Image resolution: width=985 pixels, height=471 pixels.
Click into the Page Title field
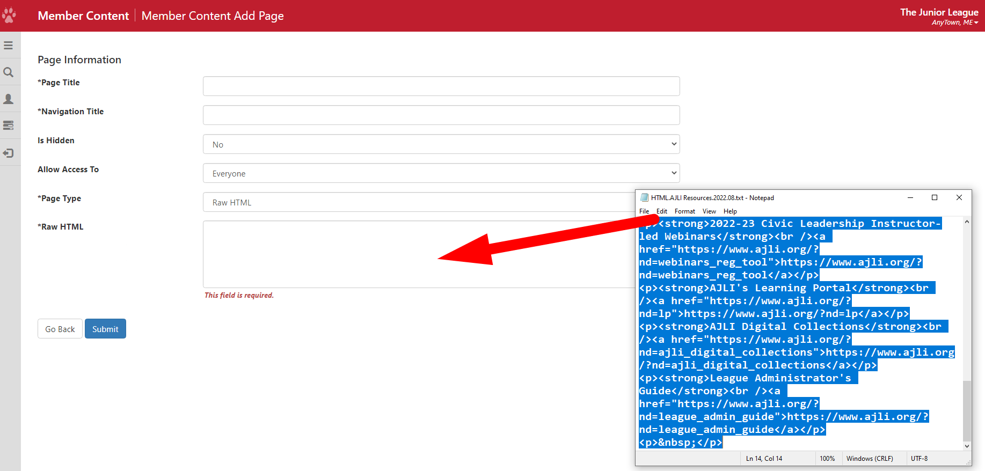pos(441,86)
